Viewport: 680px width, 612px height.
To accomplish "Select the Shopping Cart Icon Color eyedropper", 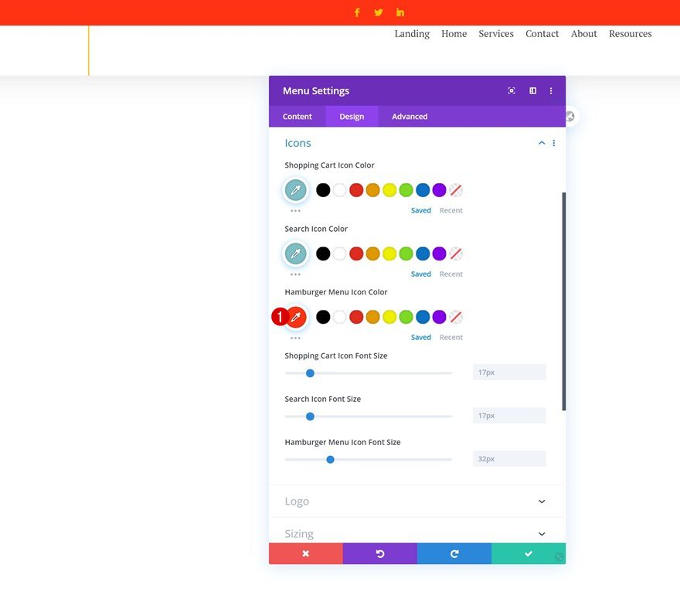I will (x=296, y=189).
